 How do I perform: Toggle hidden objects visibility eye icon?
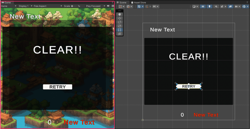tap(230, 7)
